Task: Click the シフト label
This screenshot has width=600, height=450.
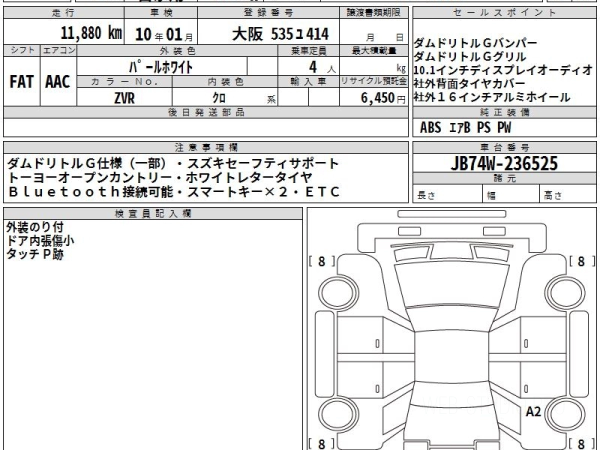Action: tap(21, 50)
